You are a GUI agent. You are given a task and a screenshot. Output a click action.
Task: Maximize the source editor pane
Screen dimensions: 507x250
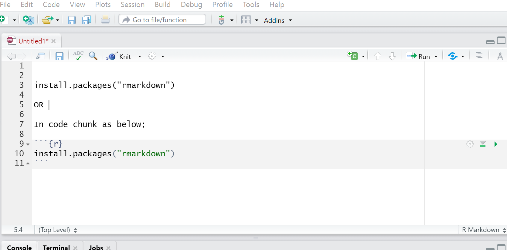point(501,40)
